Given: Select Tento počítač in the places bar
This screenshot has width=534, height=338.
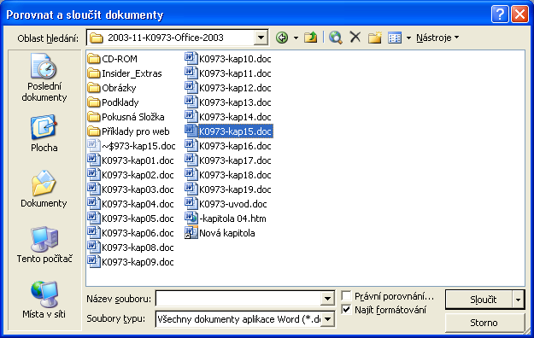Looking at the screenshot, I should pyautogui.click(x=44, y=245).
